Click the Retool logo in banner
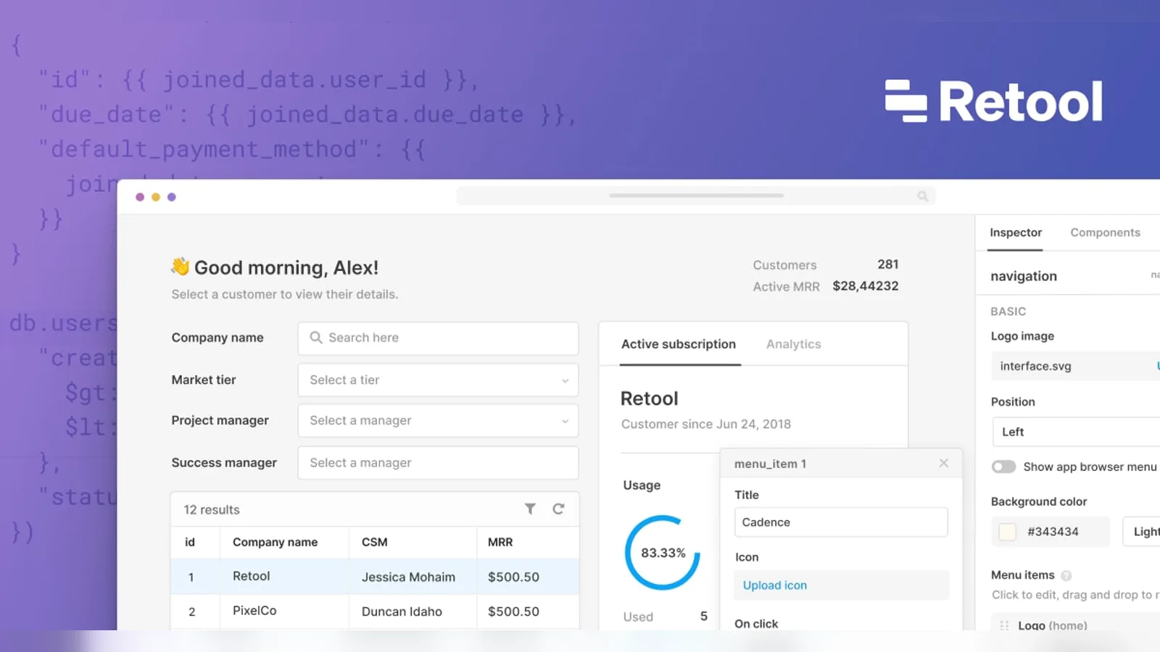Viewport: 1160px width, 652px height. click(x=994, y=101)
